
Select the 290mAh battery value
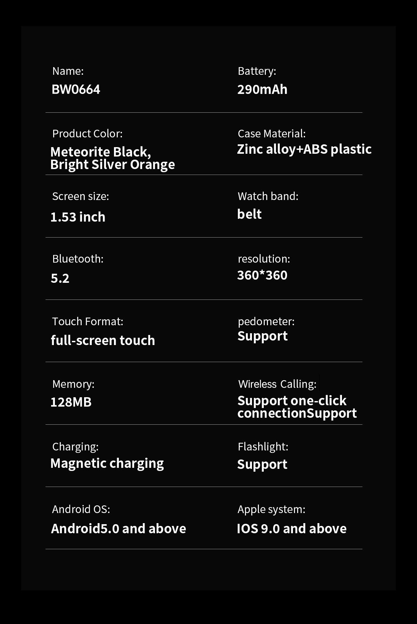[x=262, y=89]
